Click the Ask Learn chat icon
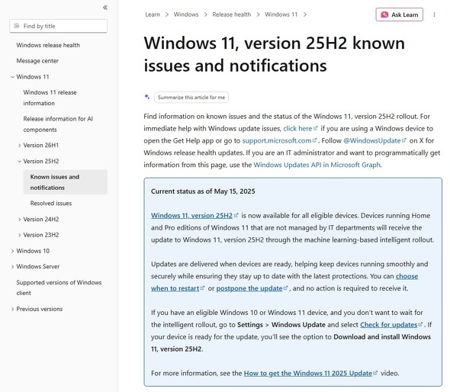This screenshot has width=450, height=392. click(x=384, y=14)
